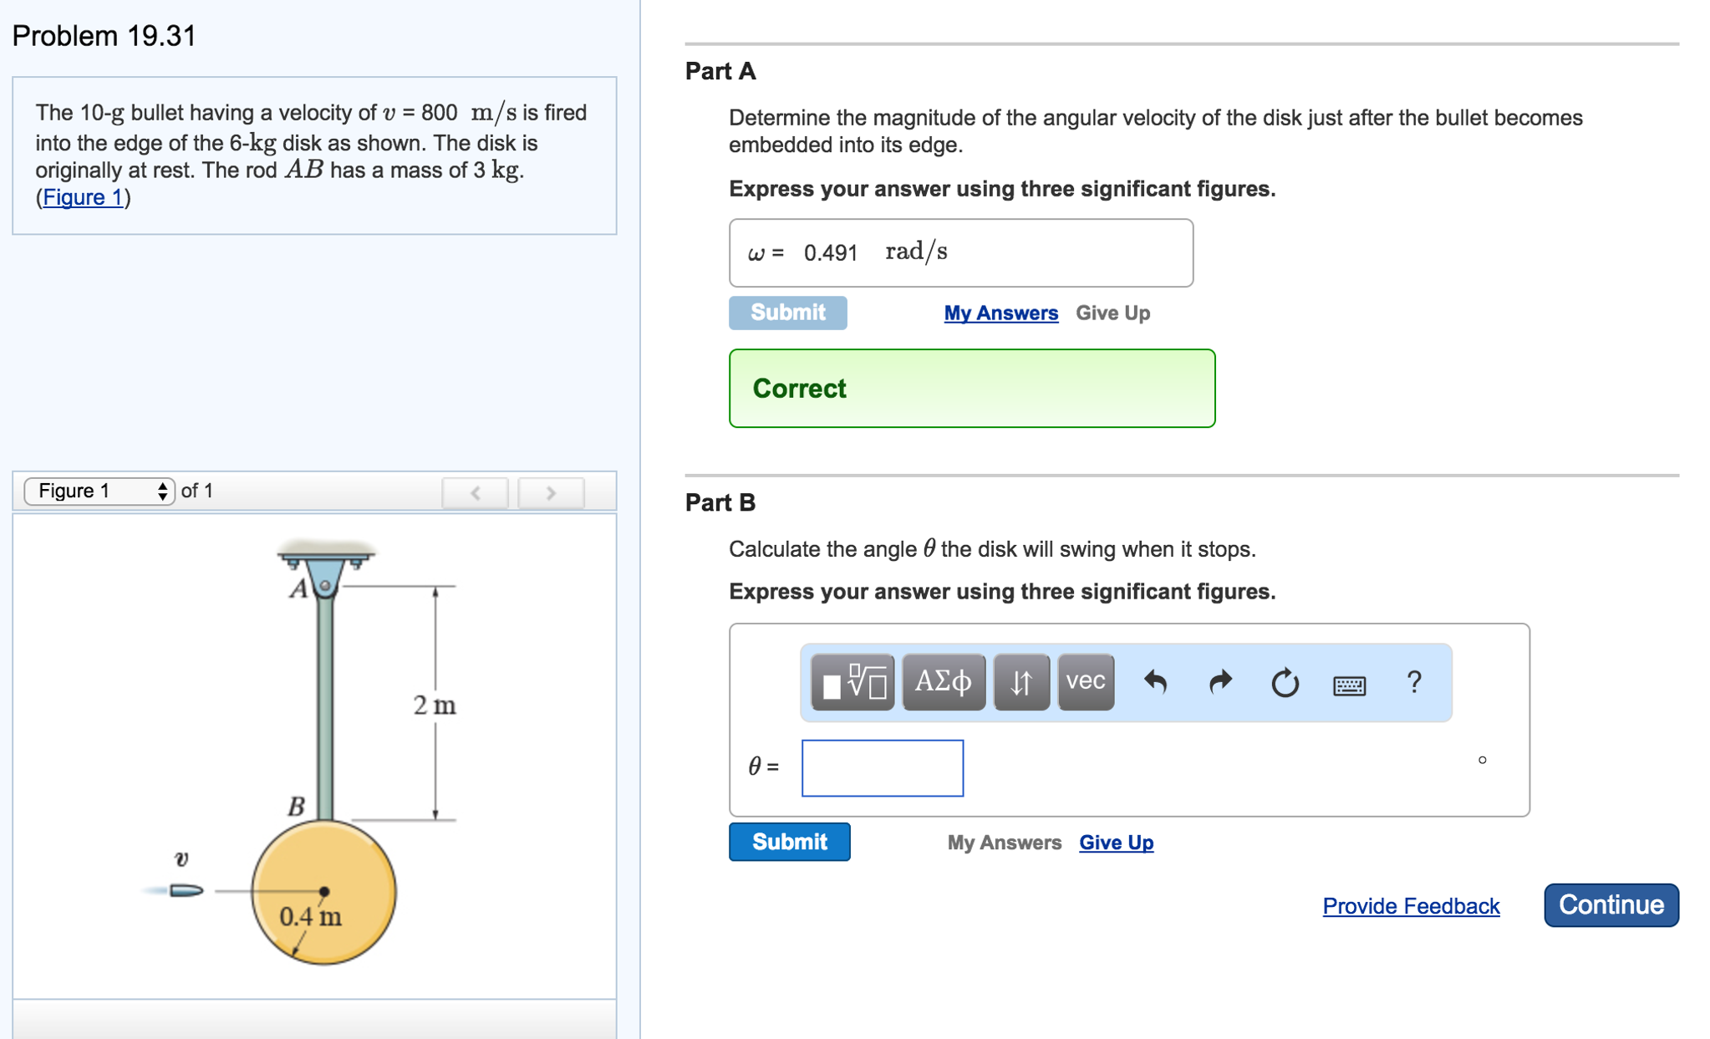Open the My Answers link in Part A

pos(1000,313)
